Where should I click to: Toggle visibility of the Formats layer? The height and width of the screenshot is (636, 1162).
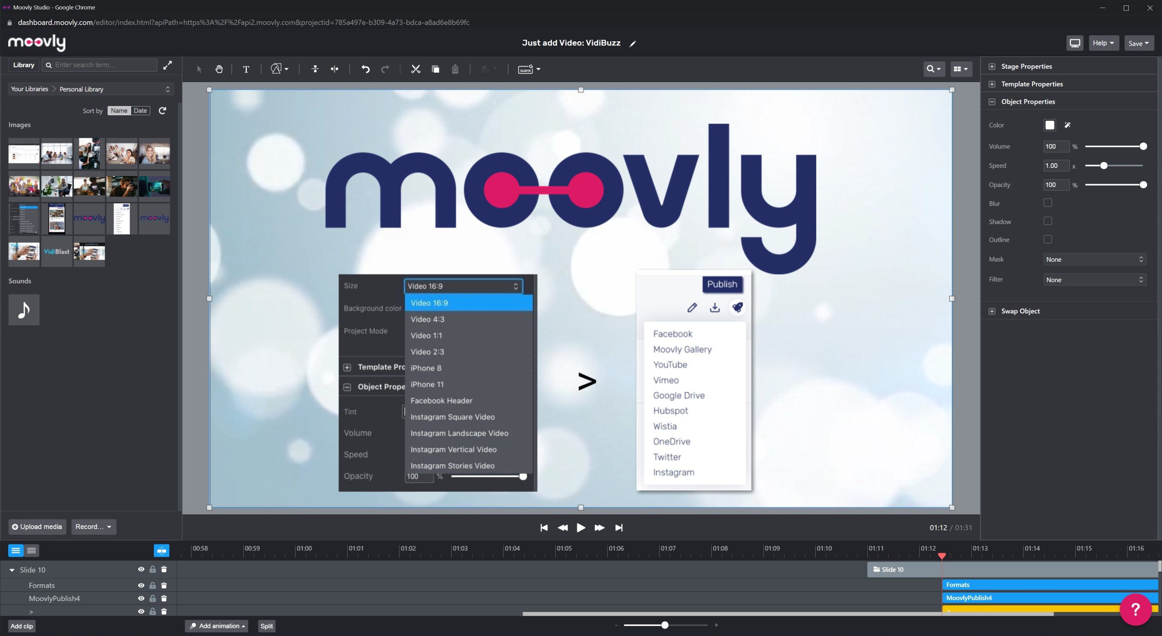141,586
